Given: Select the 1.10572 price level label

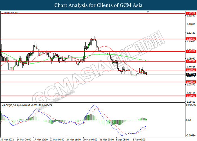Looking at the screenshot, I should click(x=191, y=51).
